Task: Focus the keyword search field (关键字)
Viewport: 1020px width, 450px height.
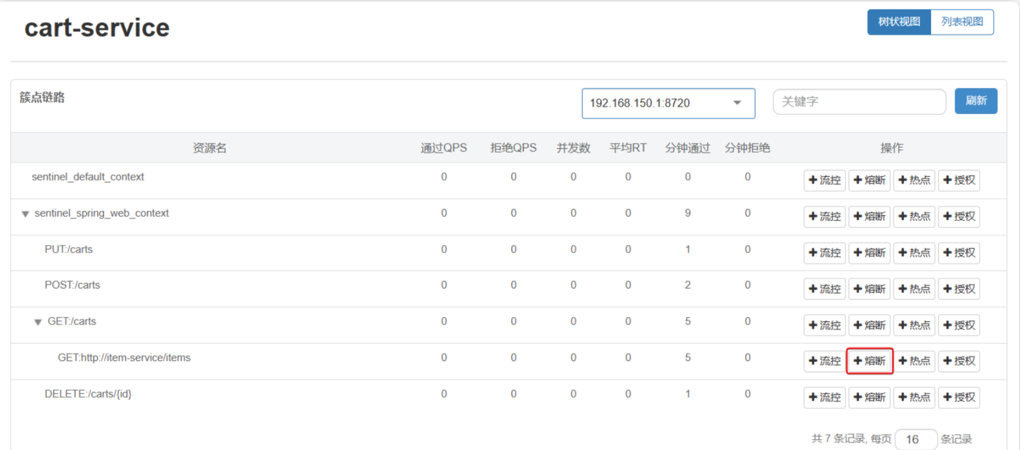Action: point(859,102)
